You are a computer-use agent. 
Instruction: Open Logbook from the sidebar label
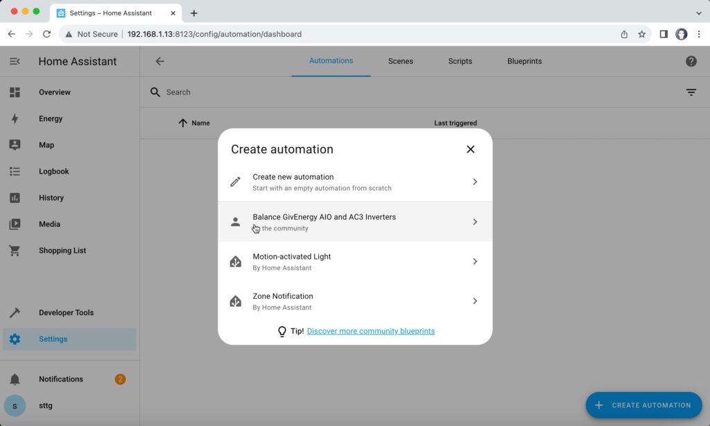[x=54, y=171]
